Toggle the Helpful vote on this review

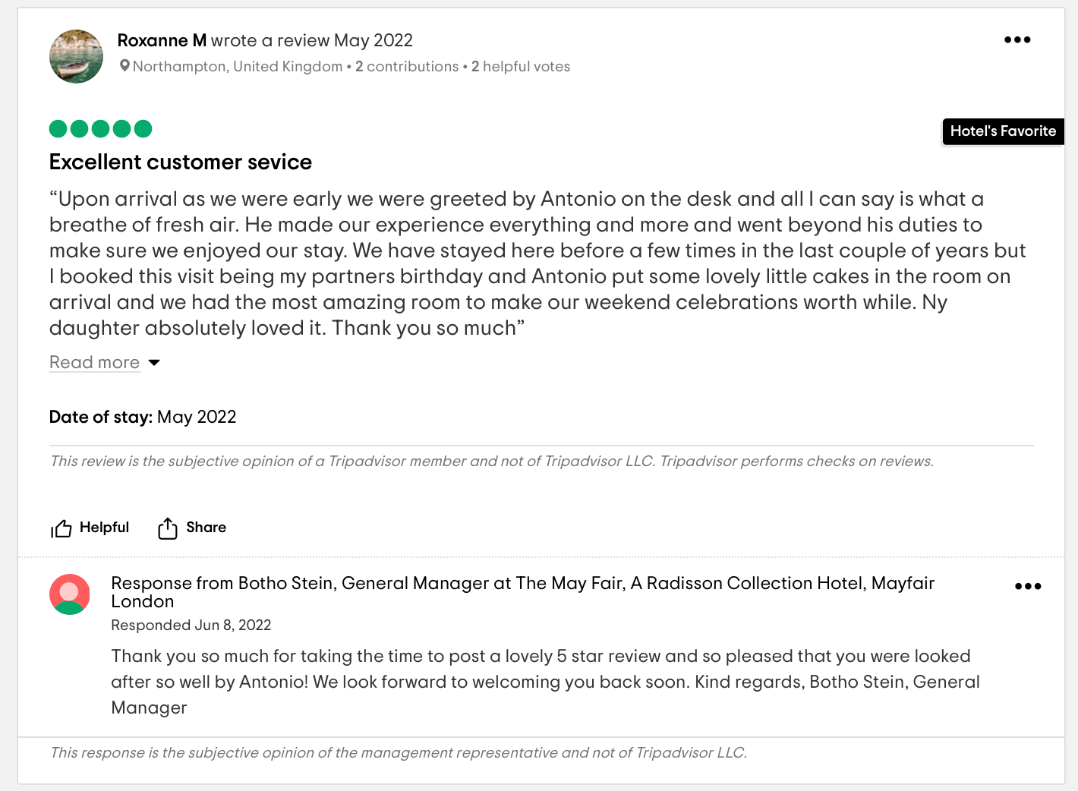pyautogui.click(x=89, y=528)
